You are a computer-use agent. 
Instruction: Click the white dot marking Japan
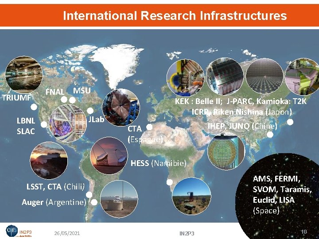coord(290,122)
